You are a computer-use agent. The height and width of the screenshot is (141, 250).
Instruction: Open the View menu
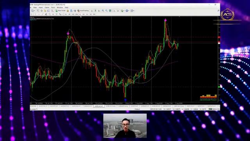click(x=35, y=7)
